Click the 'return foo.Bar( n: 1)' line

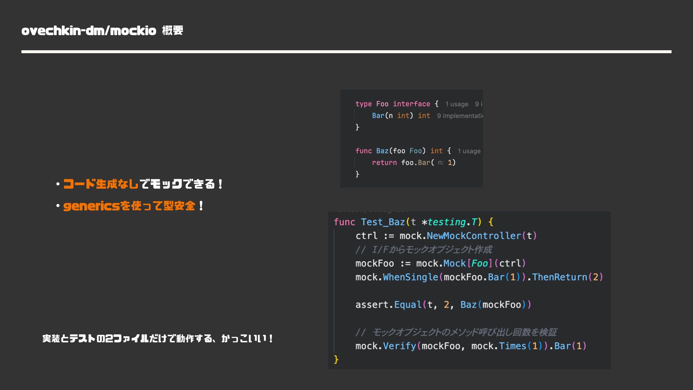pos(414,162)
